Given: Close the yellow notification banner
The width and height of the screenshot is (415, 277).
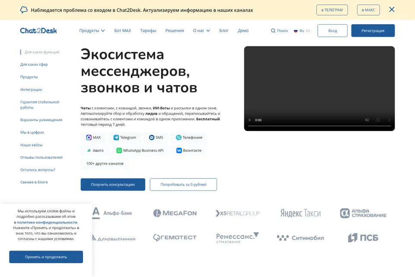Looking at the screenshot, I should tap(392, 10).
